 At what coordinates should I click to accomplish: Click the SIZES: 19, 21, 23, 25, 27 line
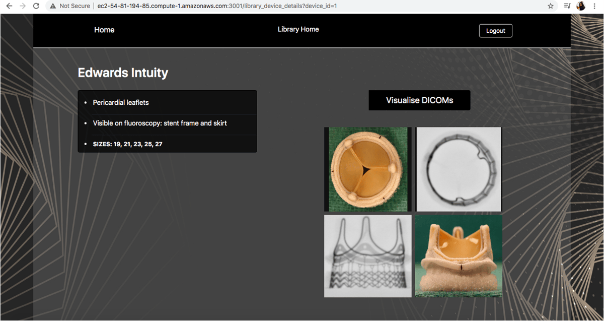point(128,144)
